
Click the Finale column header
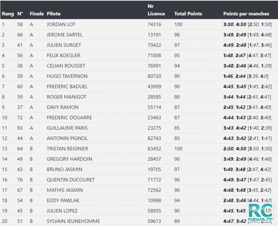pos(37,14)
